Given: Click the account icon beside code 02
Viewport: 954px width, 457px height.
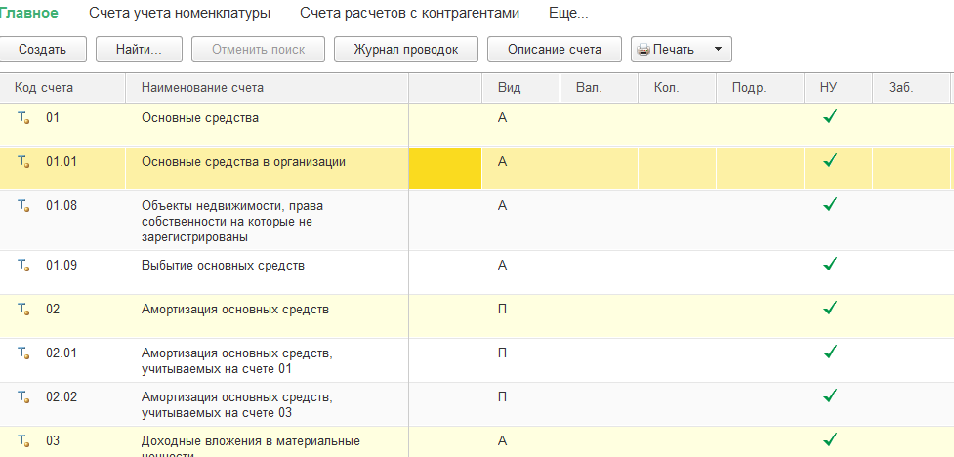Looking at the screenshot, I should (x=23, y=310).
